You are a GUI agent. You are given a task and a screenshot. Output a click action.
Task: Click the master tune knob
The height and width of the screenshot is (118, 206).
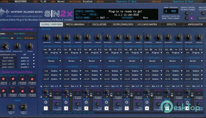click(17, 46)
